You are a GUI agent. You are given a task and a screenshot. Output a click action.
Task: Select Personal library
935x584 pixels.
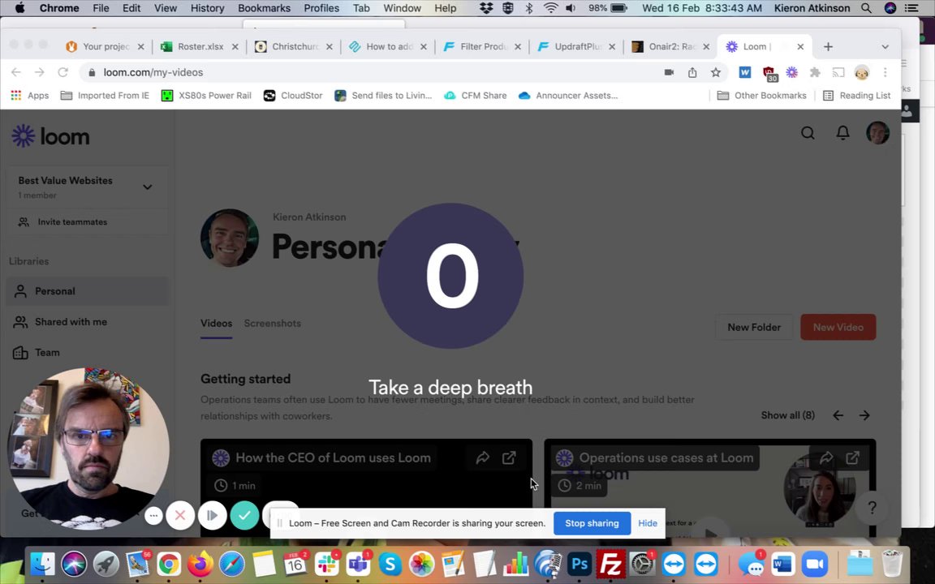87,291
